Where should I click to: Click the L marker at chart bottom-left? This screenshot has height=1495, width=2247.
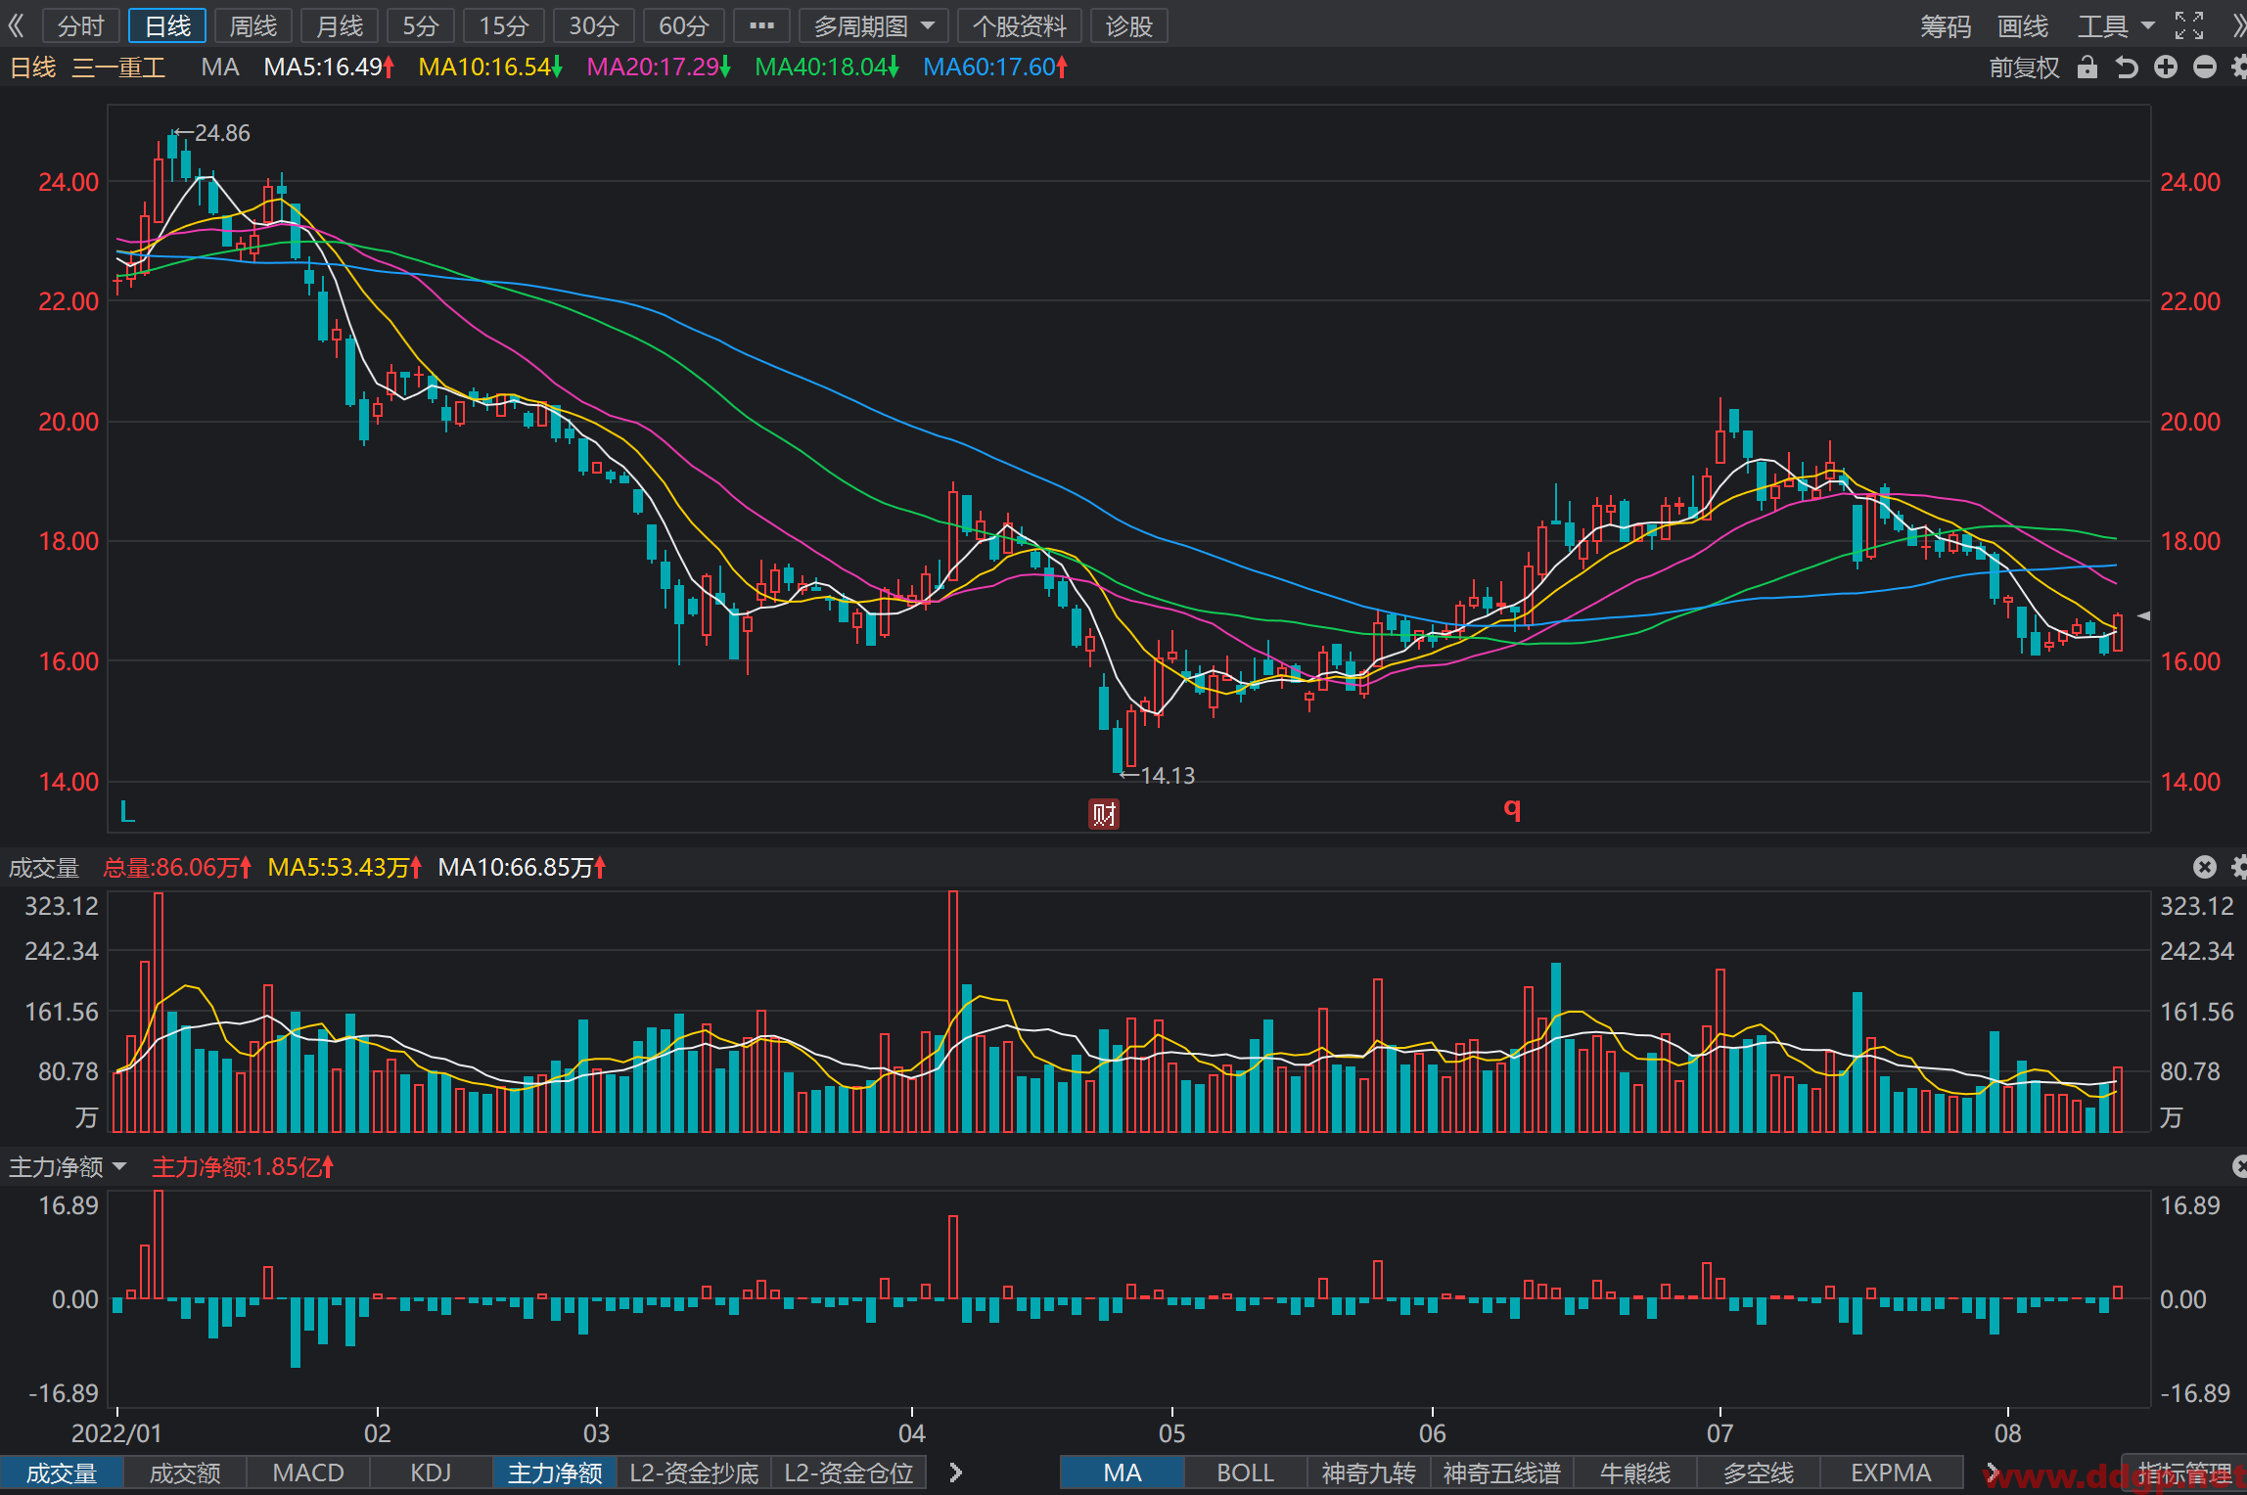point(127,811)
